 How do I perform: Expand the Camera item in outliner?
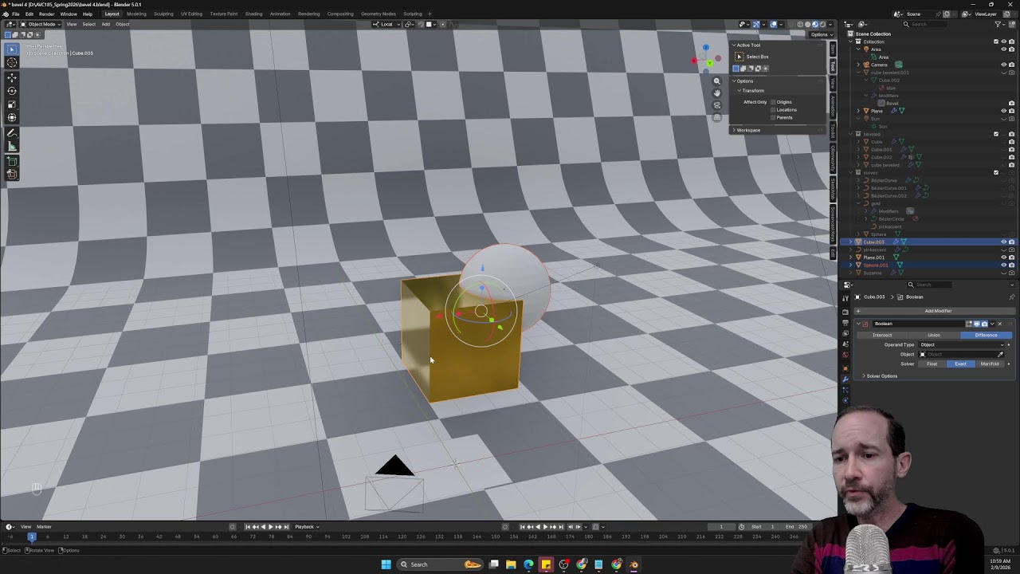pyautogui.click(x=858, y=65)
